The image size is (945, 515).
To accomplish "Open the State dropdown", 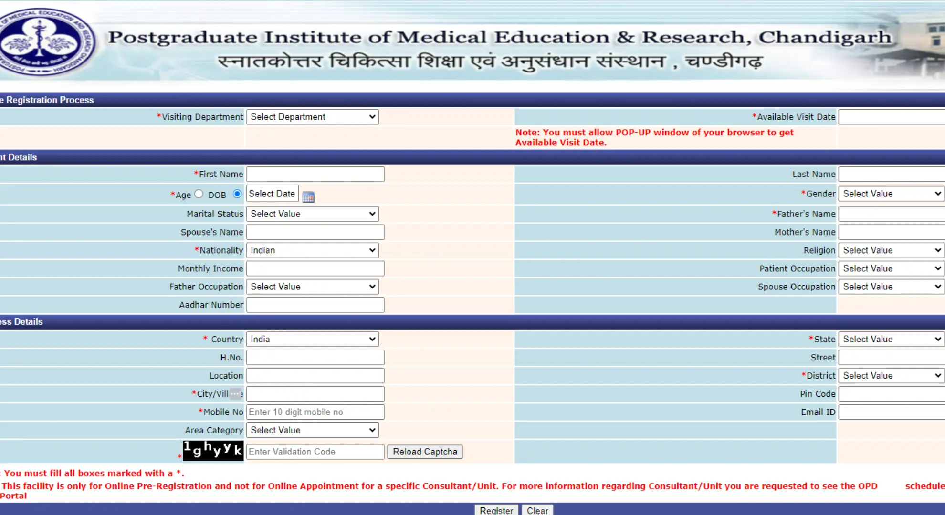I will tap(892, 339).
